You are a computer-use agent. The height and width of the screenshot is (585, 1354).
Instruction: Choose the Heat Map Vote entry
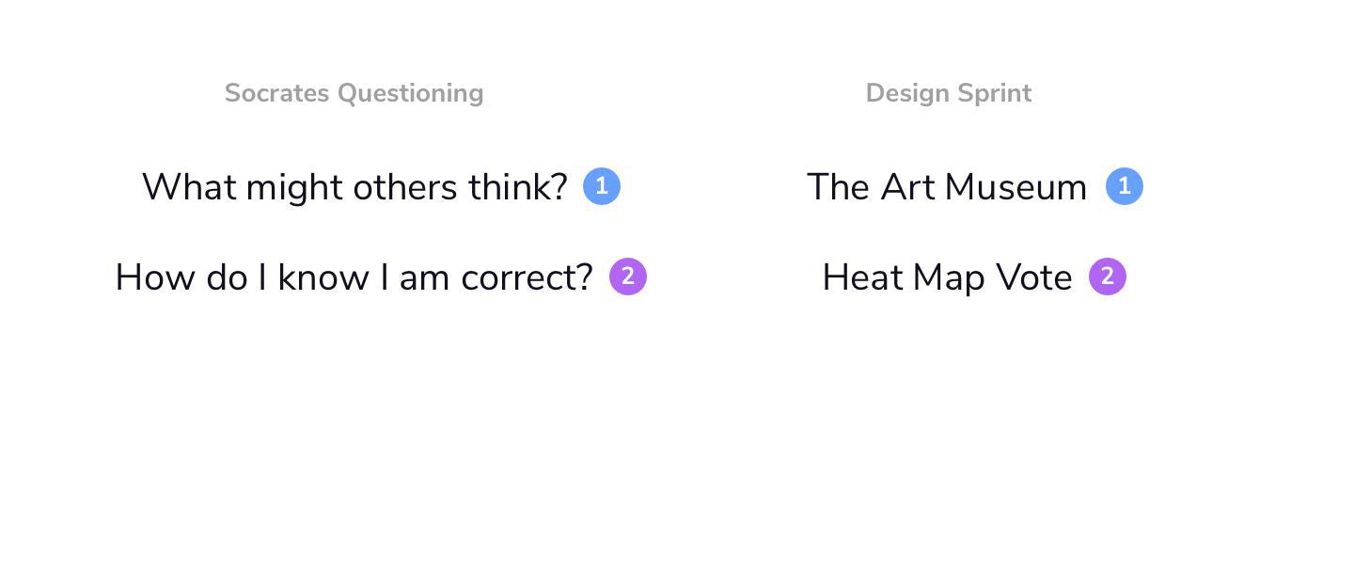click(x=947, y=277)
